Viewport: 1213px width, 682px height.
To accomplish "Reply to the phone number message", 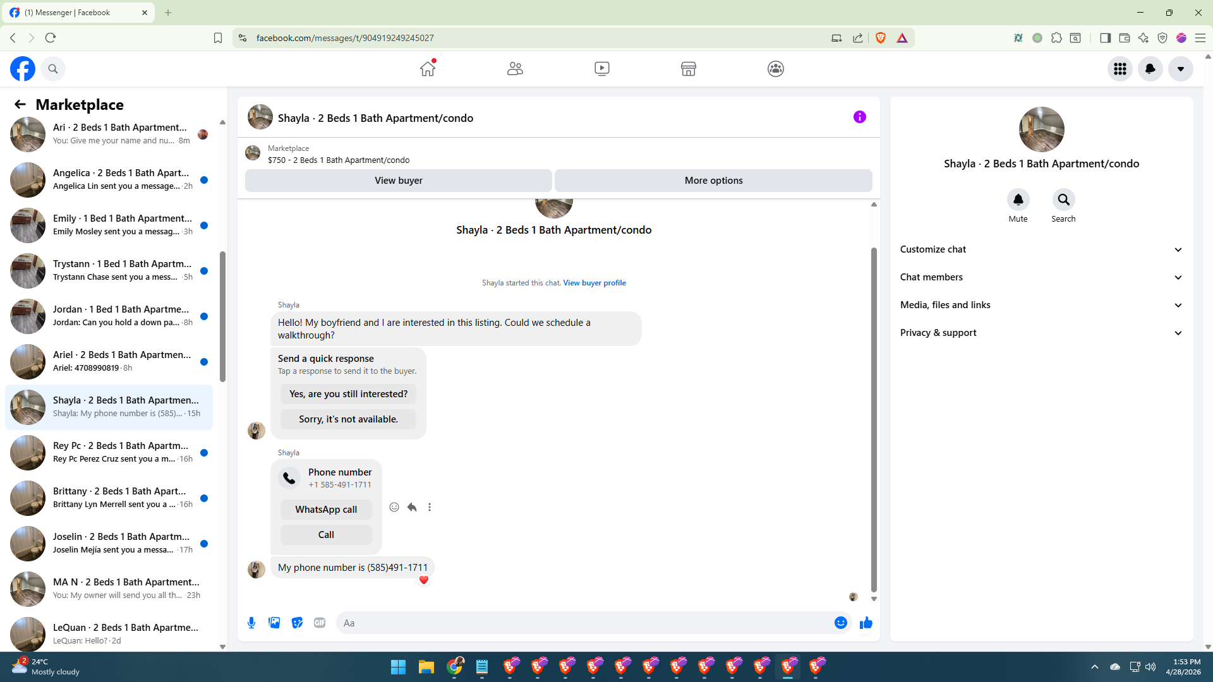I will click(x=412, y=507).
